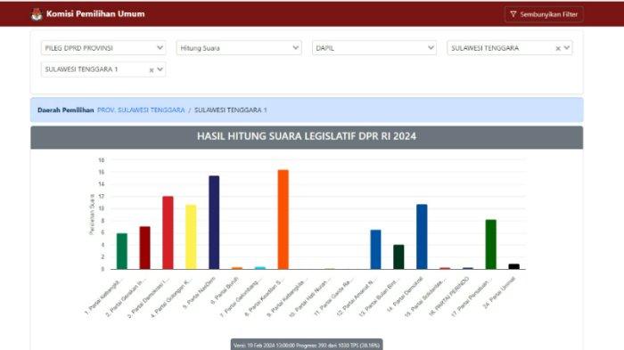
Task: Click the blue Partai Demokrat bar
Action: tap(422, 237)
